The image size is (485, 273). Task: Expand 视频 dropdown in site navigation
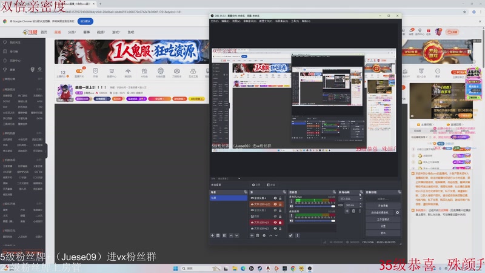click(x=101, y=32)
